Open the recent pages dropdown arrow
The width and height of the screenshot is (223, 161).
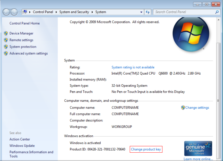click(x=20, y=12)
